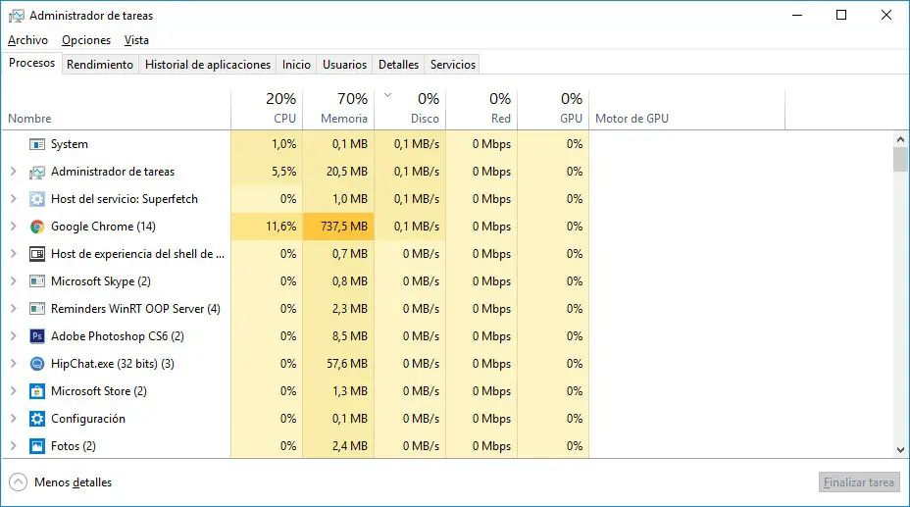Collapse view with Menos detalles arrow
Image resolution: width=910 pixels, height=507 pixels.
coord(18,482)
